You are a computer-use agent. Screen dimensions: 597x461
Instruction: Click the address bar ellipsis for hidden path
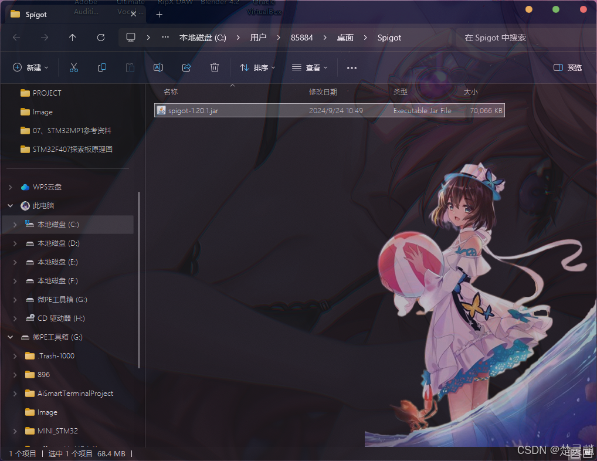click(165, 38)
